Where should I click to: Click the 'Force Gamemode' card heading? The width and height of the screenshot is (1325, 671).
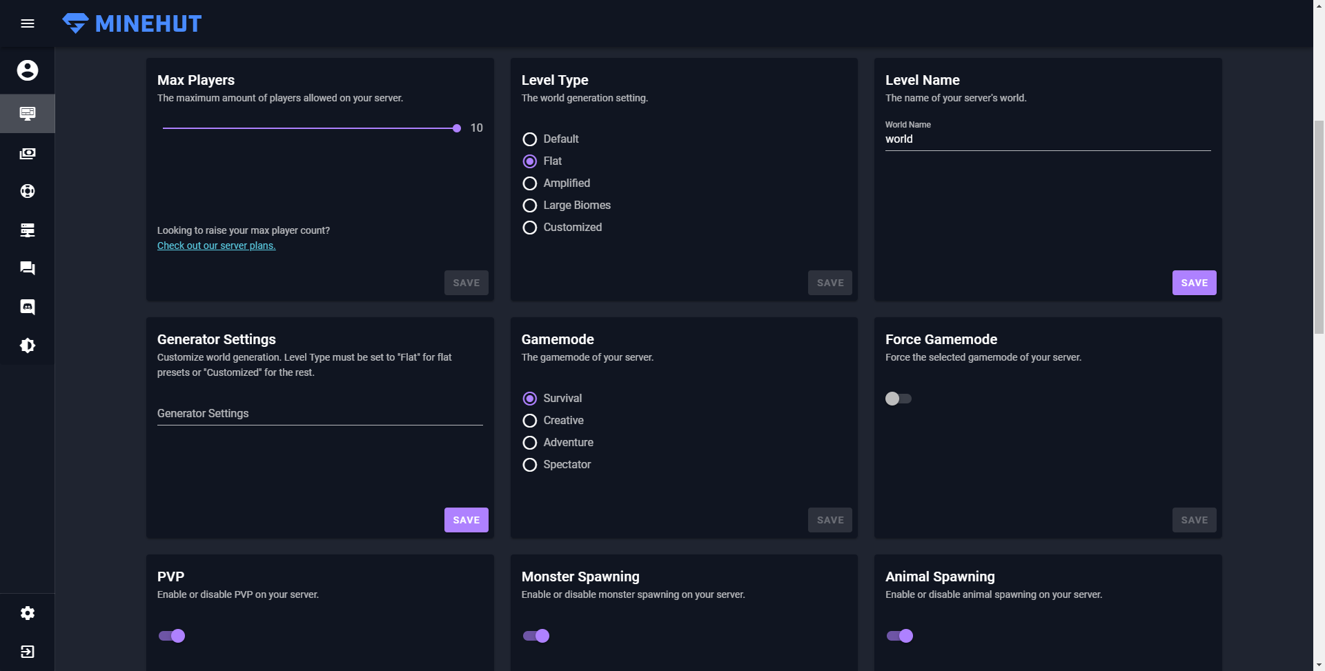(x=941, y=339)
